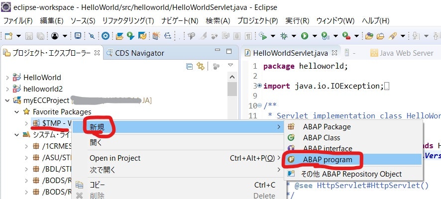Open the 次で開く submenu
The height and width of the screenshot is (199, 441).
(x=178, y=170)
